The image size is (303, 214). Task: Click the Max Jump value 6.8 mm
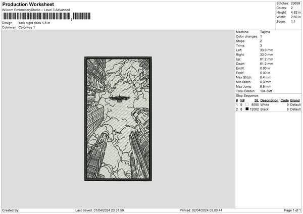coord(266,86)
